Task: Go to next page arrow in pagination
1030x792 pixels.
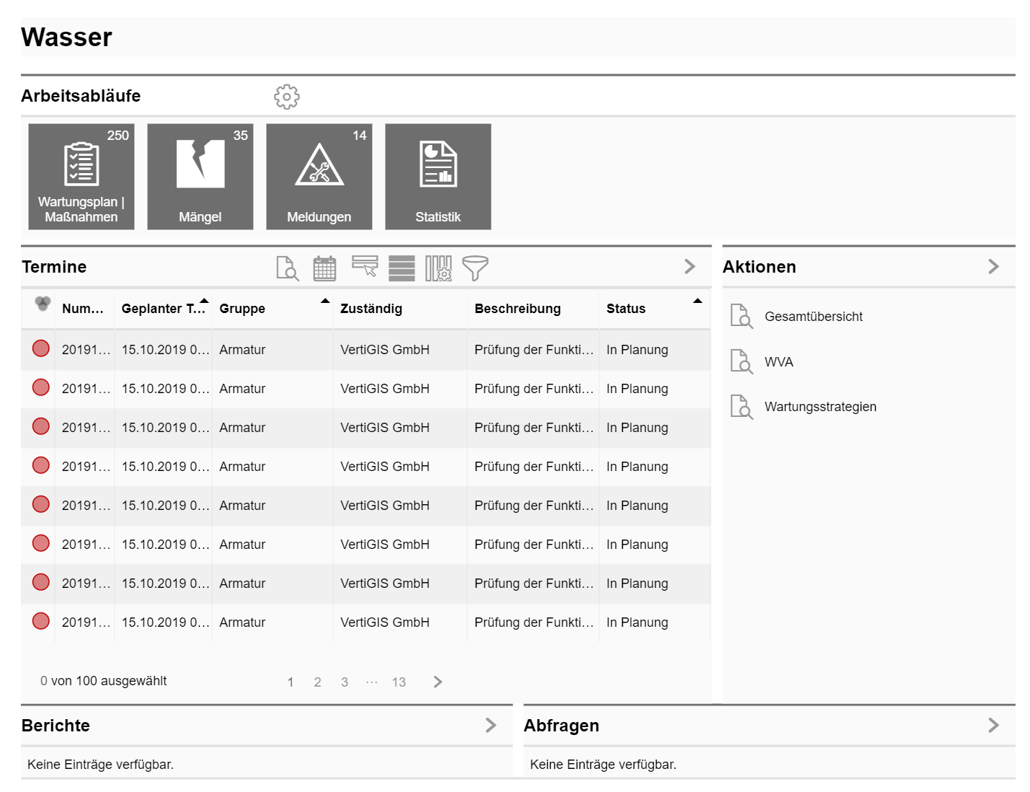Action: point(438,682)
